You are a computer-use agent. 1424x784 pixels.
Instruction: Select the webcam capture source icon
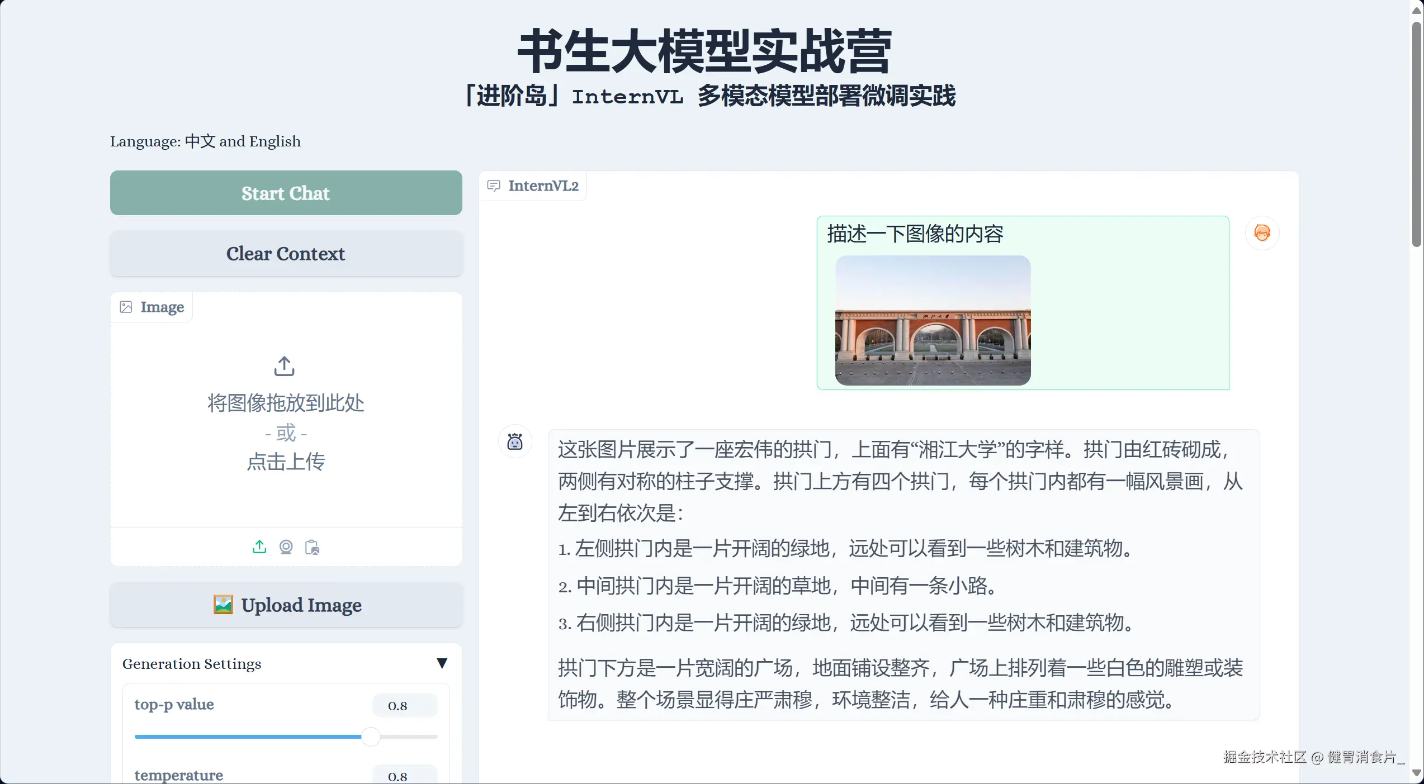286,547
